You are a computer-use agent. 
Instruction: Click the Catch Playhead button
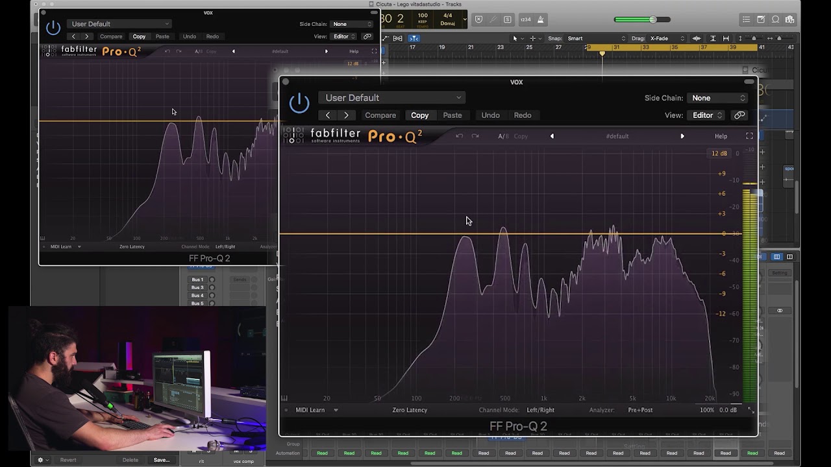click(x=414, y=38)
